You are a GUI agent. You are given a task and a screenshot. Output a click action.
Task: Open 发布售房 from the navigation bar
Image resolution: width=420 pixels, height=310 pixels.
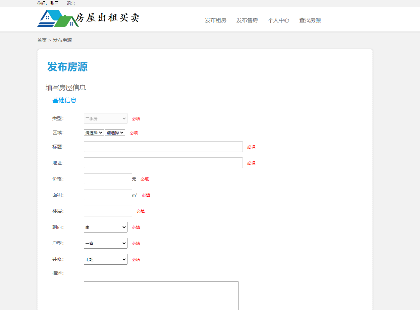tap(247, 20)
